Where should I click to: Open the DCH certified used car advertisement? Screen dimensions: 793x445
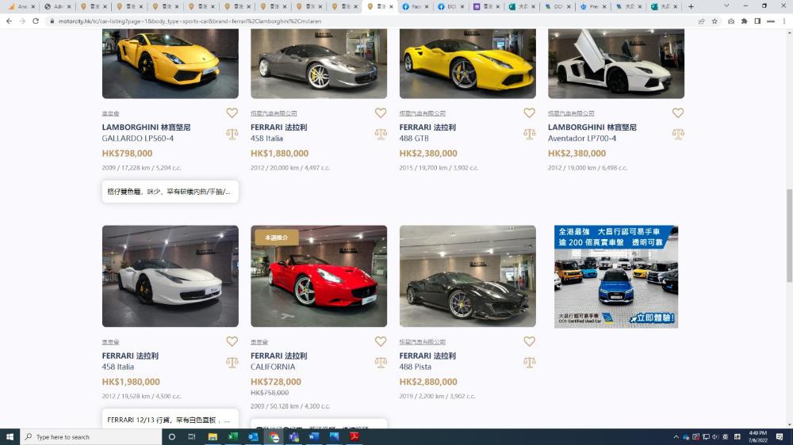(x=616, y=276)
